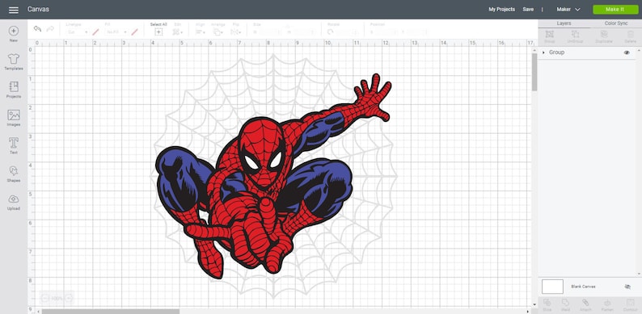Click the Fill color swatch
Image resolution: width=642 pixels, height=314 pixels.
tap(135, 32)
